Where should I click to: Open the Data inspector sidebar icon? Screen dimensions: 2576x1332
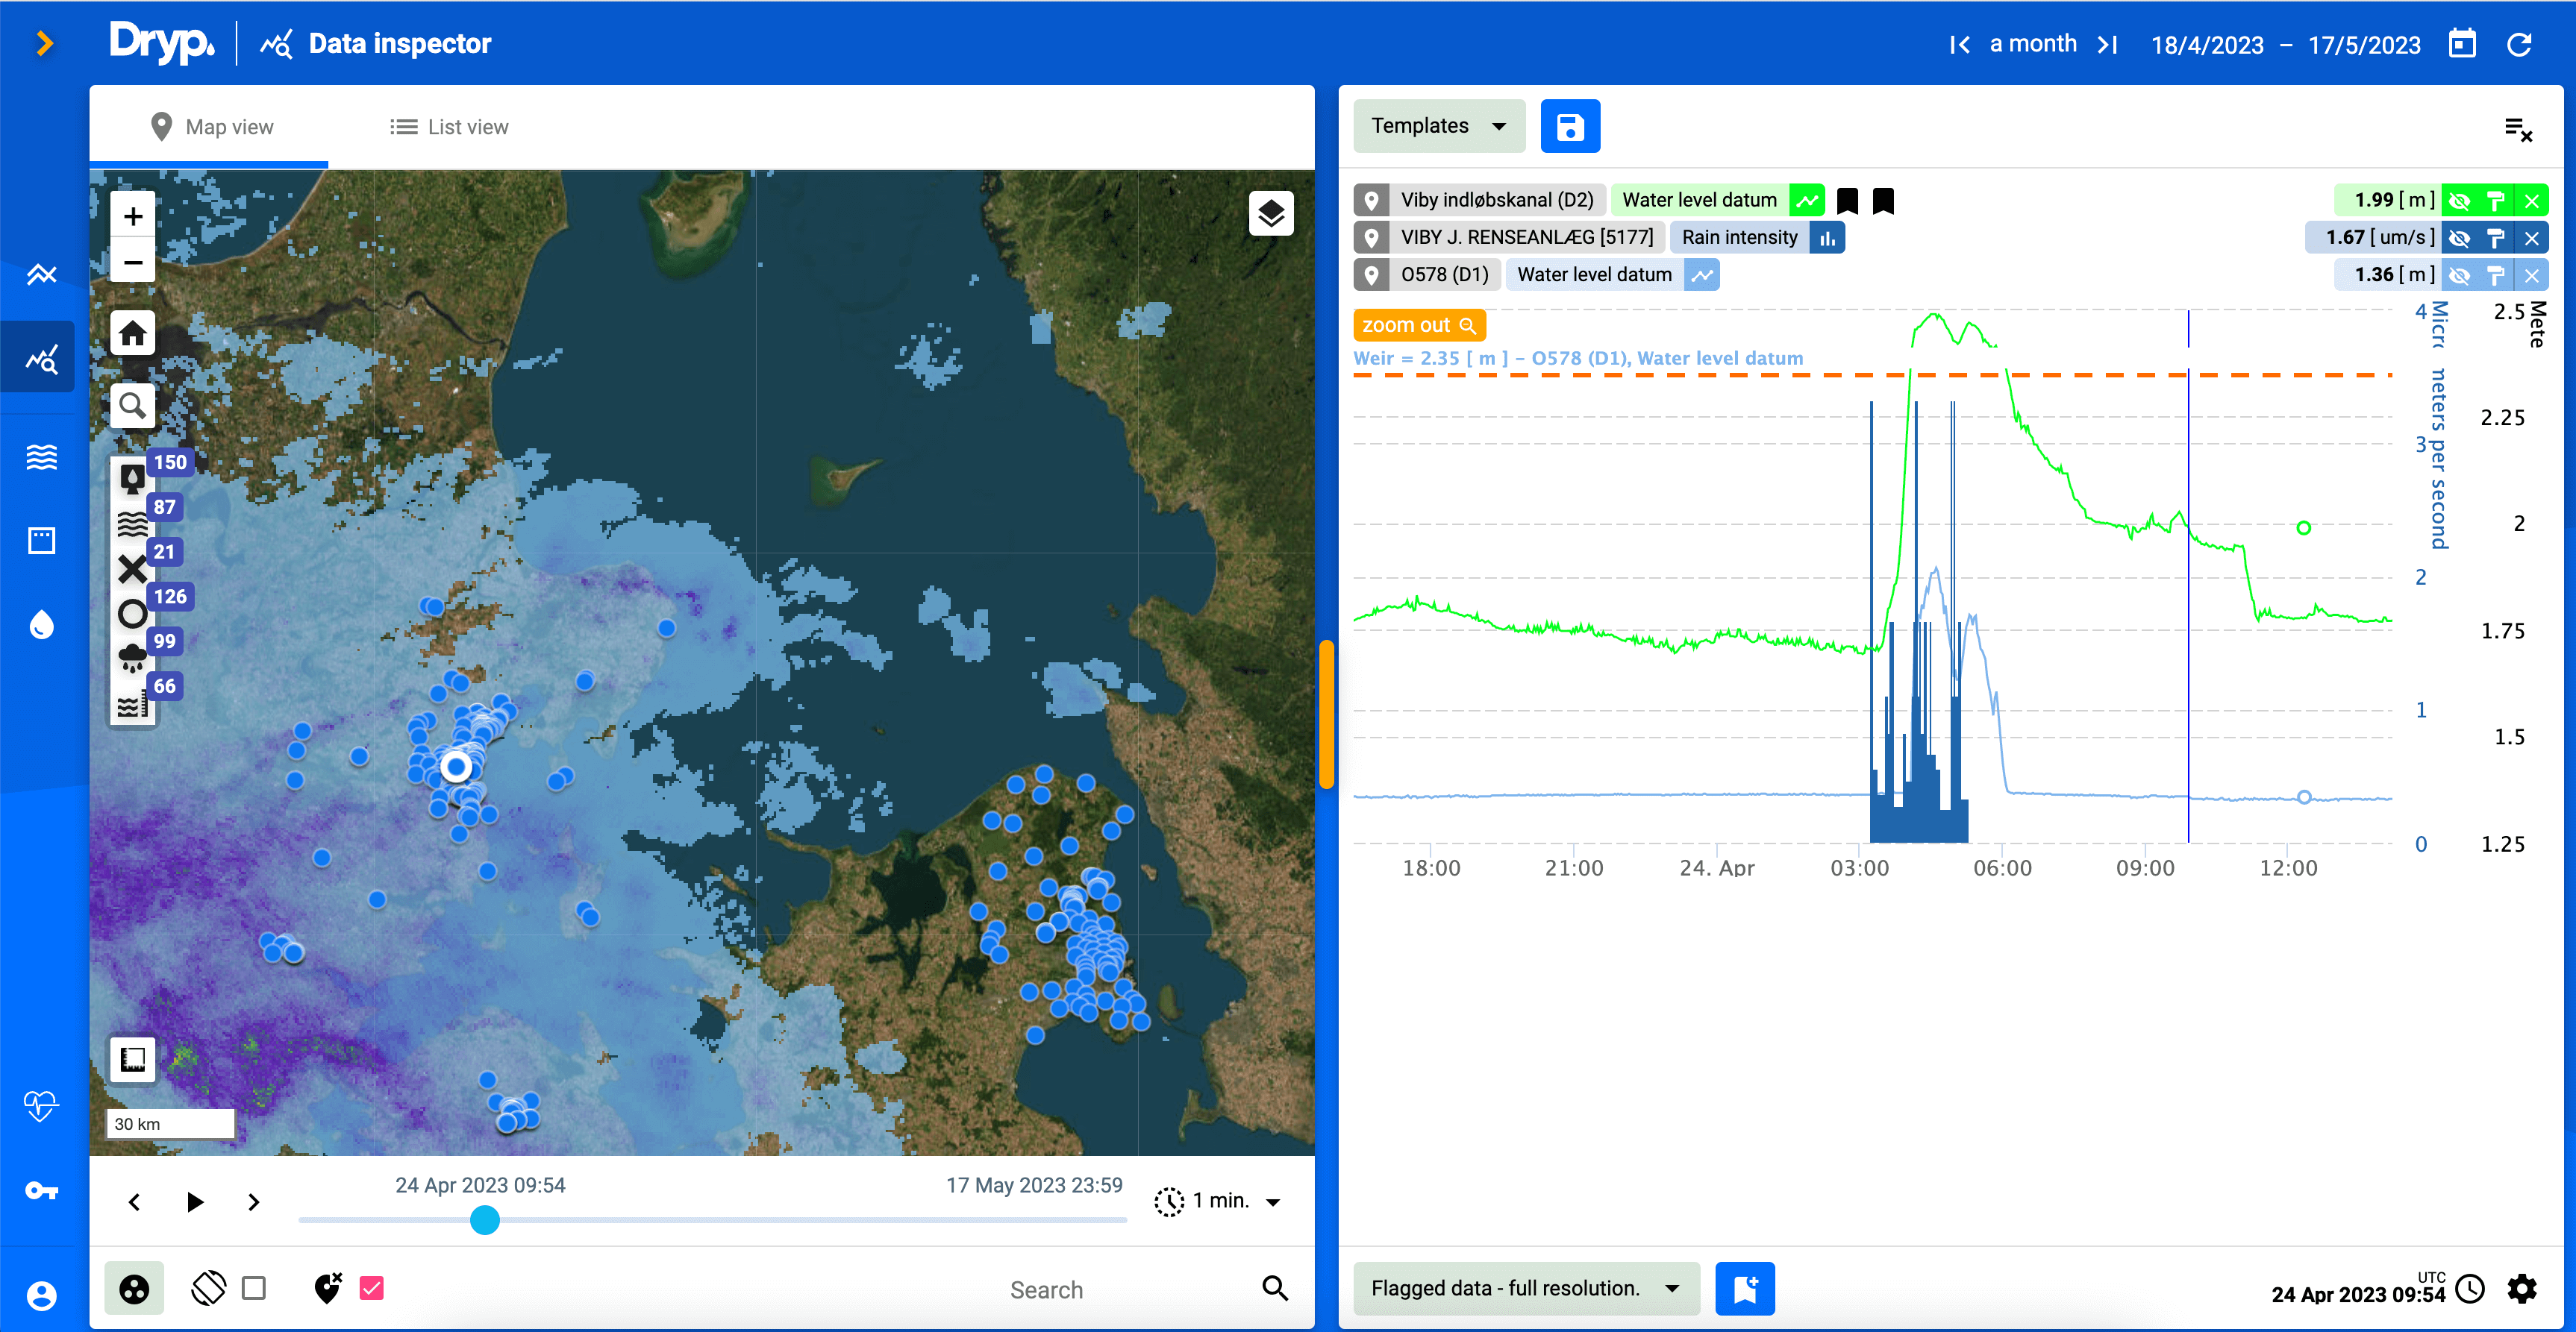tap(41, 358)
